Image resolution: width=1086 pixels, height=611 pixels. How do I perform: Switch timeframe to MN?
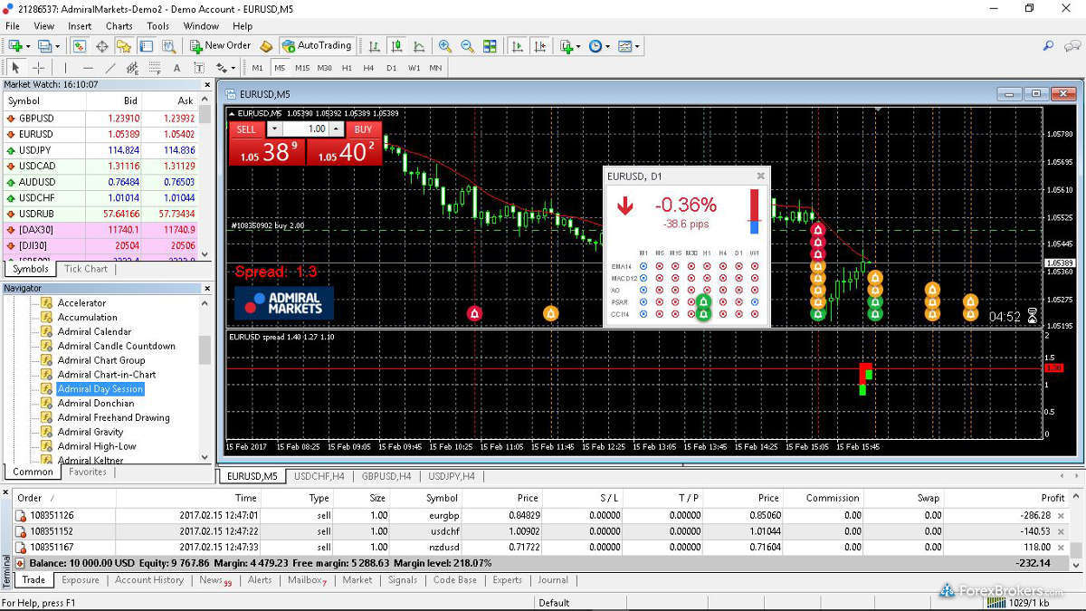pyautogui.click(x=435, y=68)
